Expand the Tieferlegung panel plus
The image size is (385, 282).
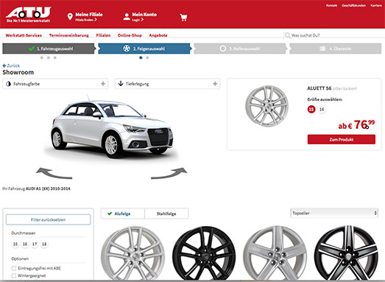coord(215,84)
